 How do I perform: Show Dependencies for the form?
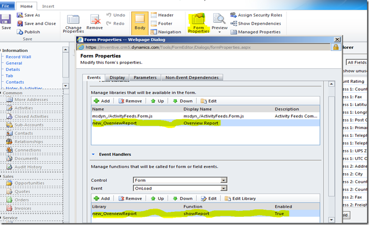[x=255, y=23]
